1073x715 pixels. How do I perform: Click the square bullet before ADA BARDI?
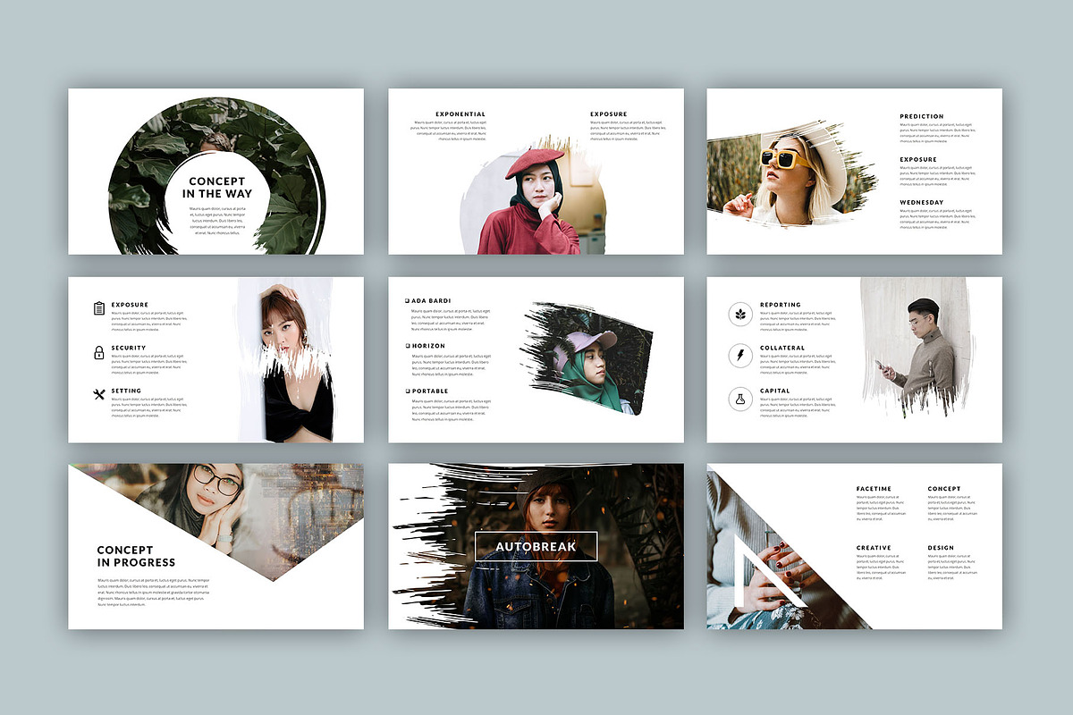(408, 301)
